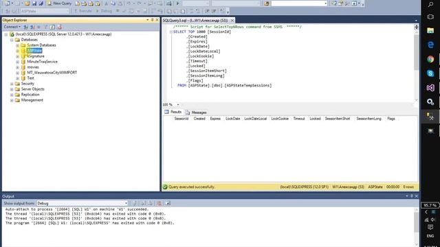440x247 pixels.
Task: Expand the MinuteTraqService database node
Action: coord(17,62)
